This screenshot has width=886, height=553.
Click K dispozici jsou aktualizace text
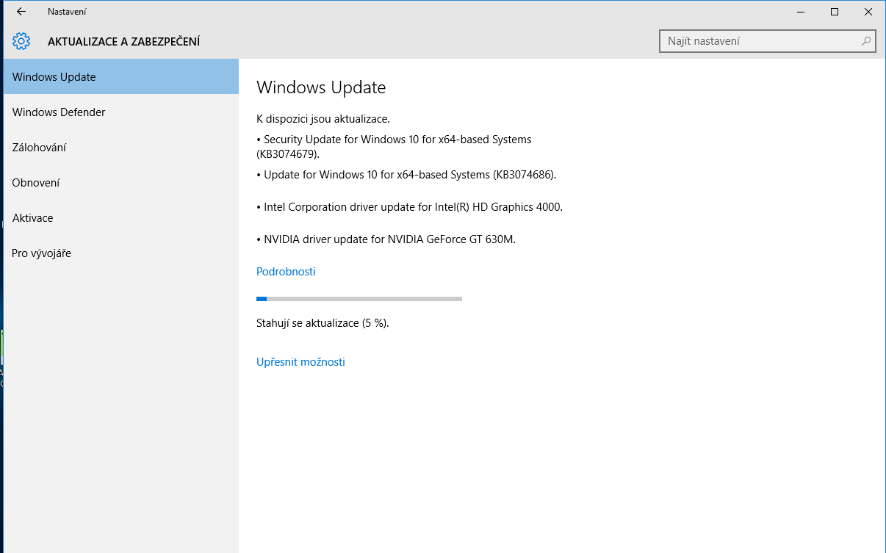(x=323, y=118)
